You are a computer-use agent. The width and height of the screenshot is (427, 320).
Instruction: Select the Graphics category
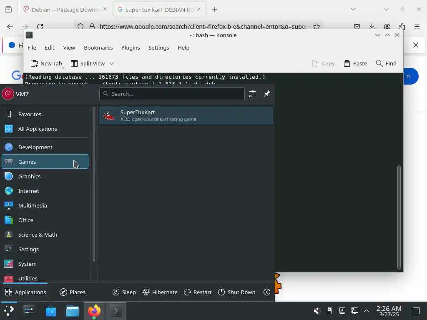pyautogui.click(x=45, y=176)
